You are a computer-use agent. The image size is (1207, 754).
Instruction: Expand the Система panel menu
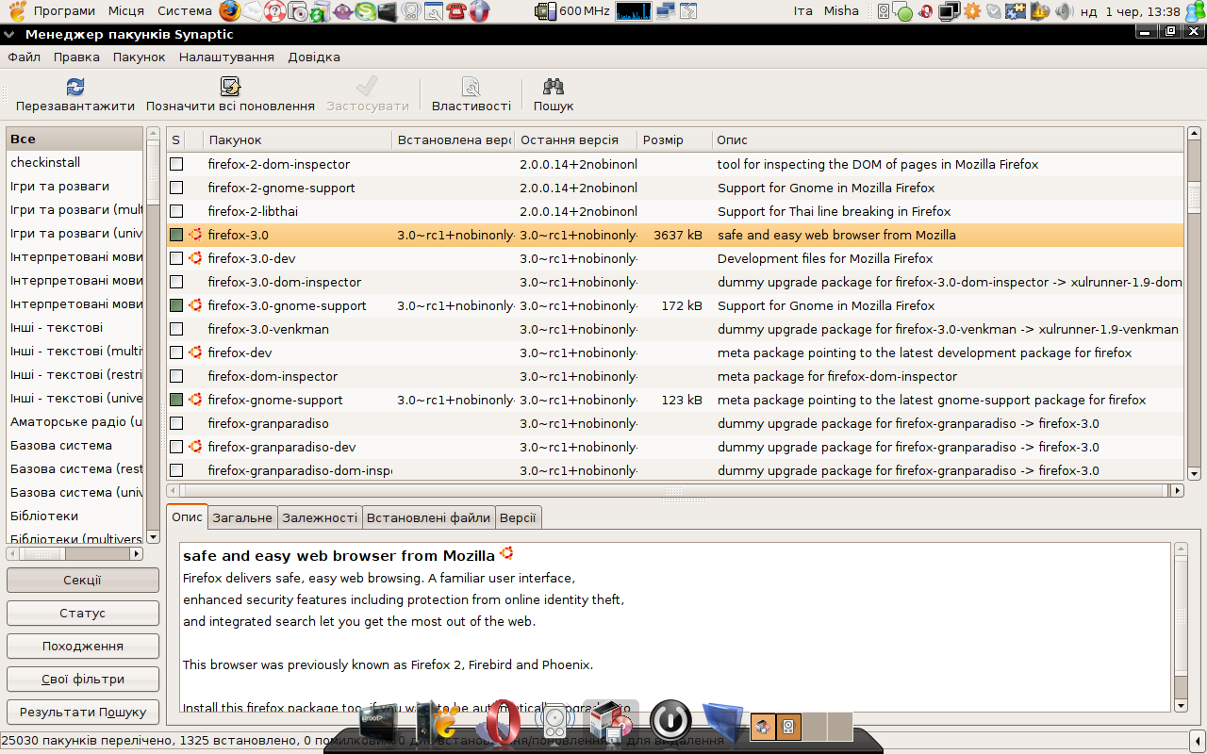(x=185, y=11)
